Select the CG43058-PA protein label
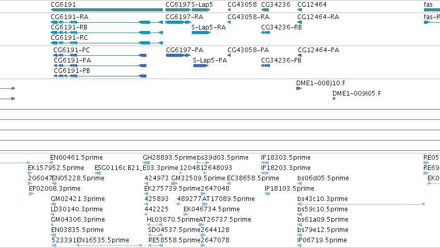440x248 pixels. pos(248,50)
